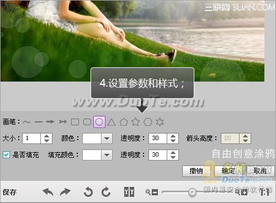
Task: Select the straight line brush
Action: coord(39,122)
